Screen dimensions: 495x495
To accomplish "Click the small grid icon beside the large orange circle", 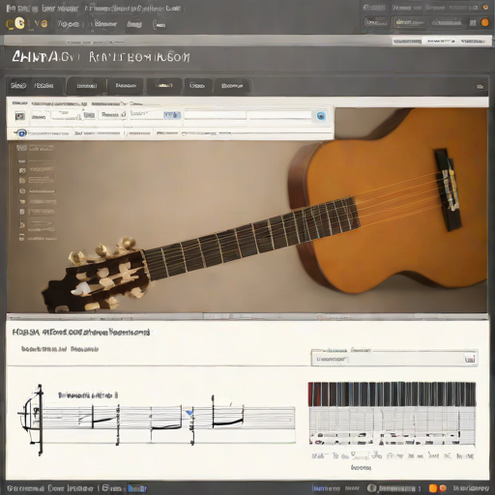I will [473, 22].
